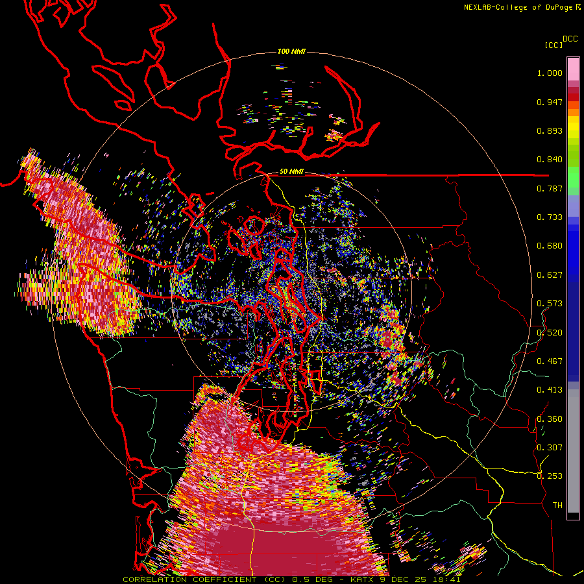Screen dimensions: 584x584
Task: Click the 0.947 scale label
Action: [550, 102]
